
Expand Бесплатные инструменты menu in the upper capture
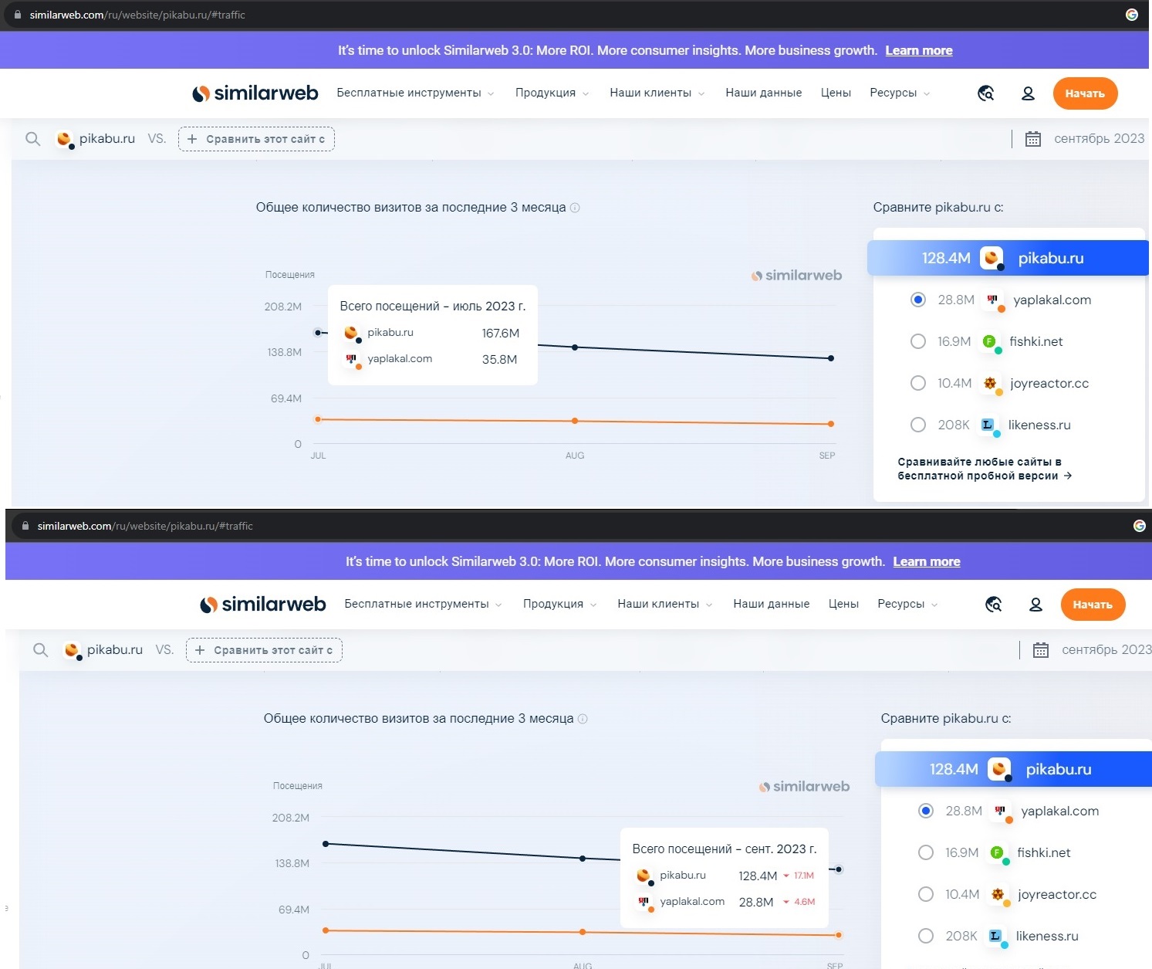click(415, 93)
